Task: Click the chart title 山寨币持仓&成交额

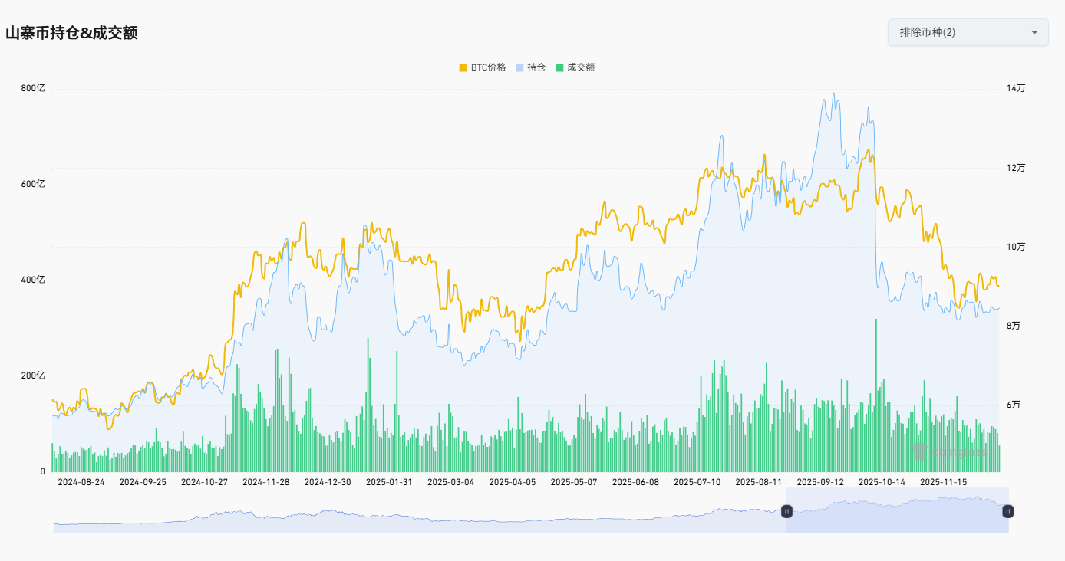Action: click(x=71, y=33)
